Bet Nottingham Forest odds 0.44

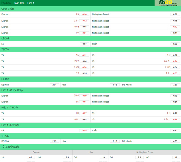click(175, 33)
